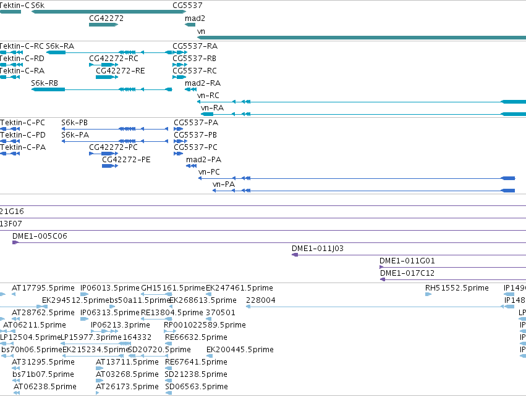Click transcript Tektin-C-RA label
Viewport: 526px width, 396px height.
[x=22, y=71]
